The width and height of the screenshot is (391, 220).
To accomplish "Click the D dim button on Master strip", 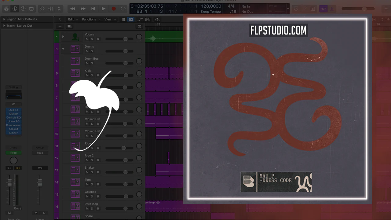I will [44, 213].
